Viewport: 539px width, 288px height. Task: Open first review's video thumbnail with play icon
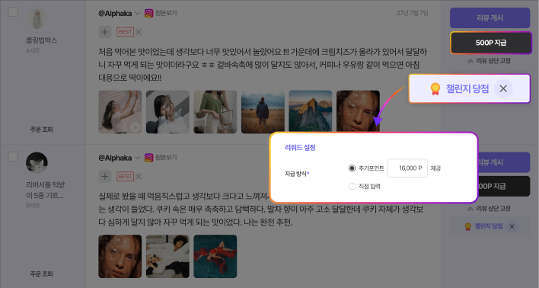[x=120, y=112]
